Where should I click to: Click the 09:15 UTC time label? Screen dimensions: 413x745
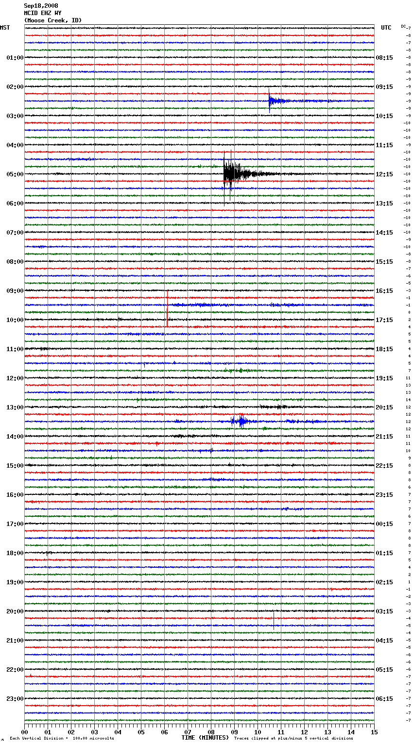pyautogui.click(x=384, y=87)
